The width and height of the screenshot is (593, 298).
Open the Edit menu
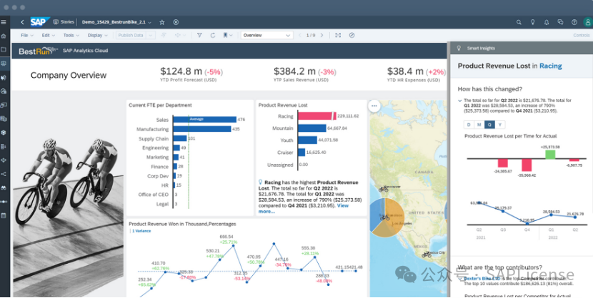click(48, 35)
